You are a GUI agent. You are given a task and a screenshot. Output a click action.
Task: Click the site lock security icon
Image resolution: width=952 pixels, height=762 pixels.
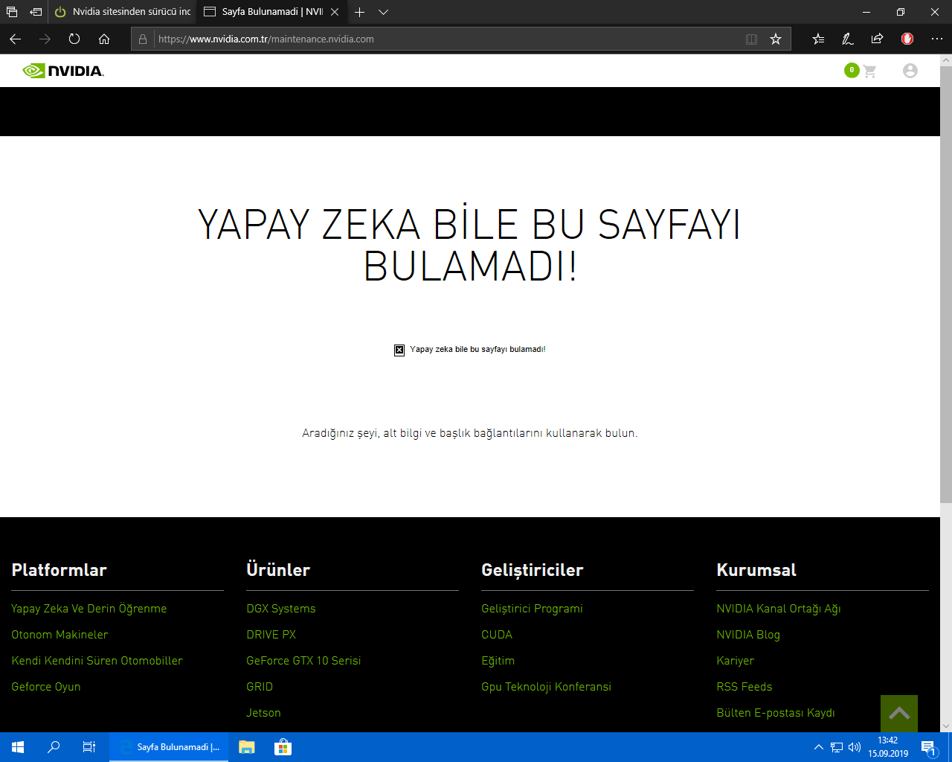(143, 39)
